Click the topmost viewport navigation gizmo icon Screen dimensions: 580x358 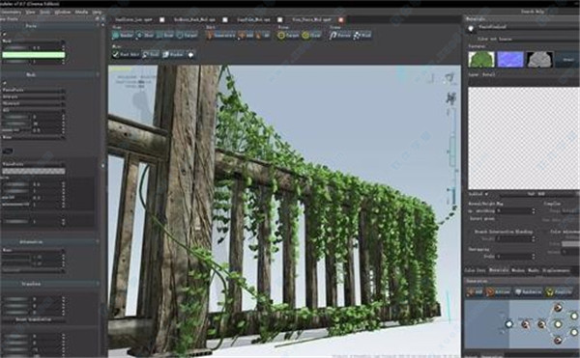[449, 78]
